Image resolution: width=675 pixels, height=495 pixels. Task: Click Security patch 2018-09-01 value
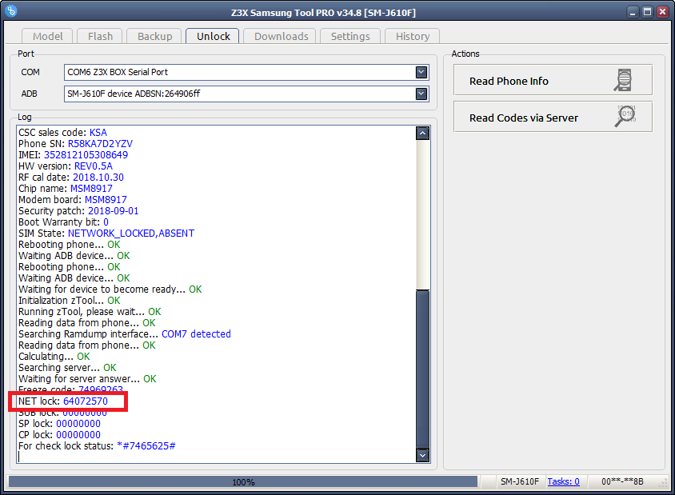tap(114, 211)
